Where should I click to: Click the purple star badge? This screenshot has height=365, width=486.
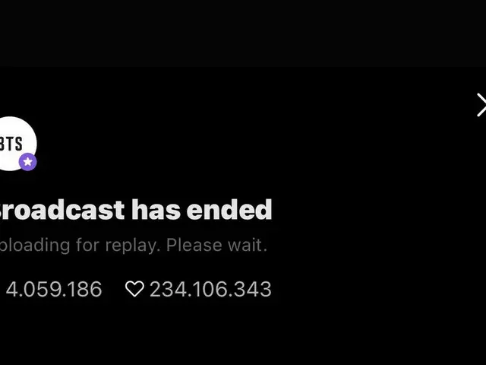point(28,161)
